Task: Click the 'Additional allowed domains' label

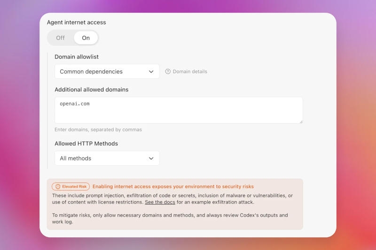Action: point(91,90)
